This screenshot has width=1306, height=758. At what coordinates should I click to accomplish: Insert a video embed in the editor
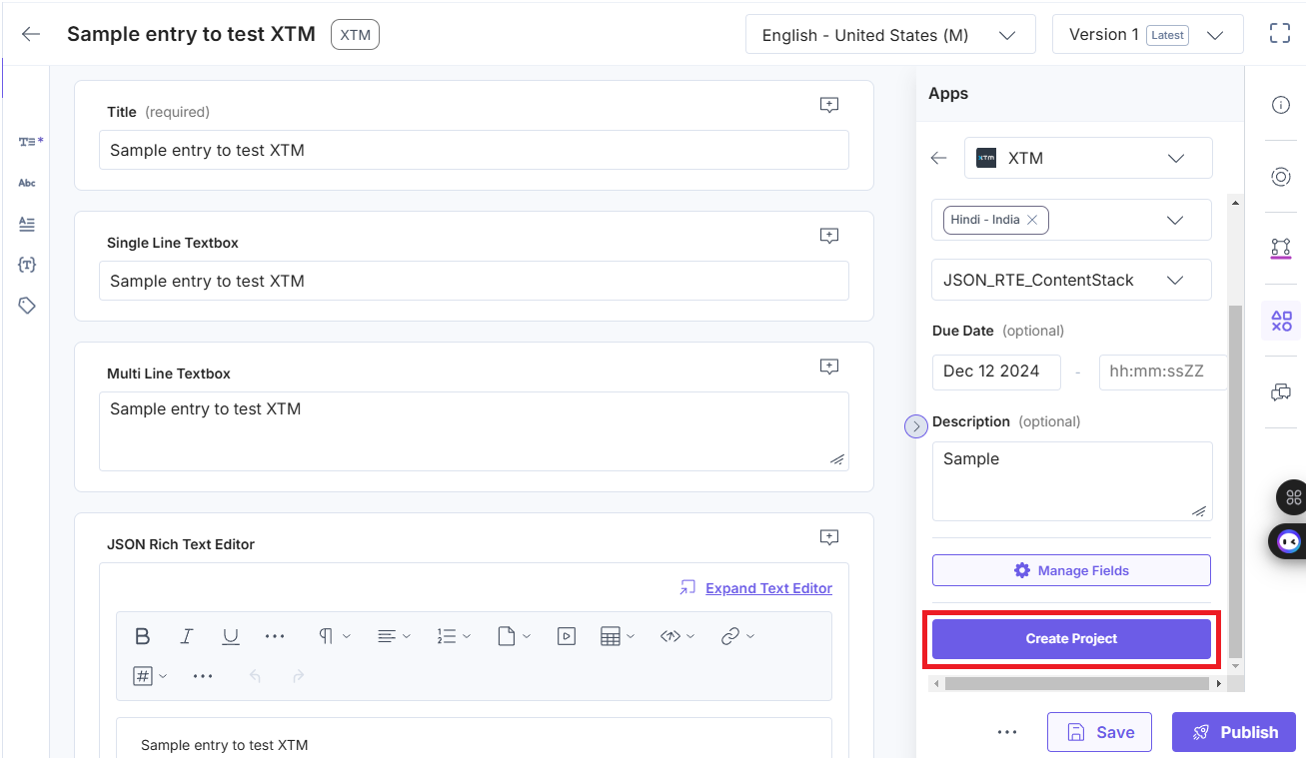[x=567, y=636]
